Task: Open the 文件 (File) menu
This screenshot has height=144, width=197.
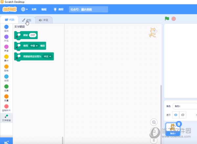Action: [x=34, y=10]
